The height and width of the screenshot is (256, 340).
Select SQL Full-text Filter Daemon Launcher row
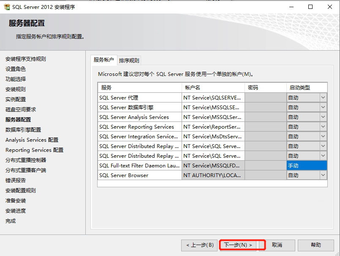(140, 166)
